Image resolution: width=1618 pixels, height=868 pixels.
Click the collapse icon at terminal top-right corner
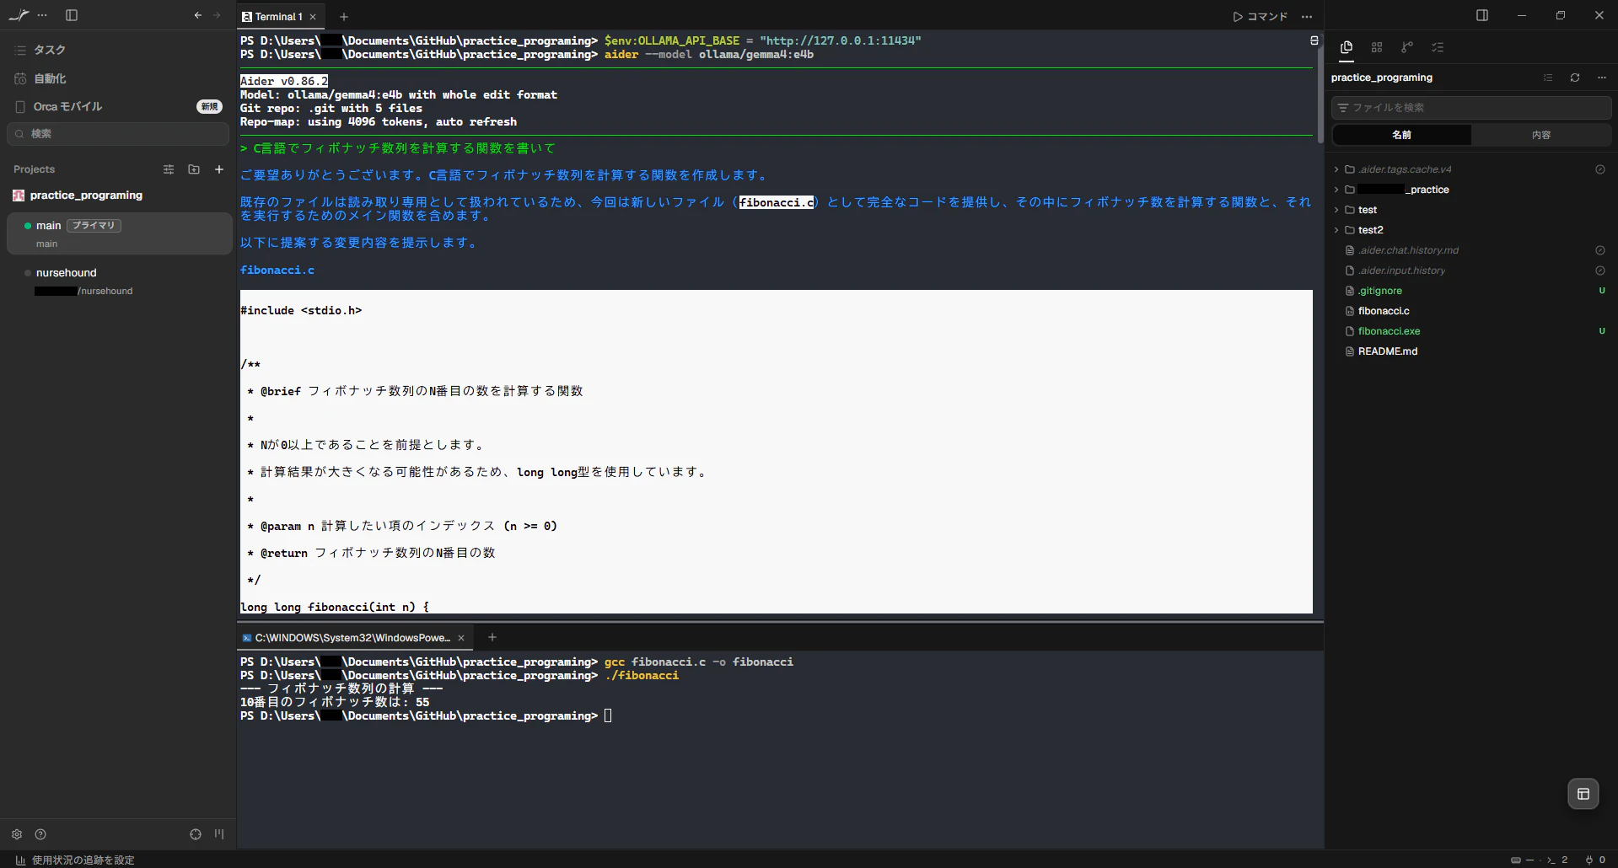pyautogui.click(x=1314, y=40)
